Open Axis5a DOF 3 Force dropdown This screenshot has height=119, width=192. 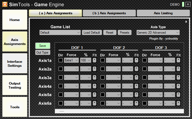click(x=155, y=94)
